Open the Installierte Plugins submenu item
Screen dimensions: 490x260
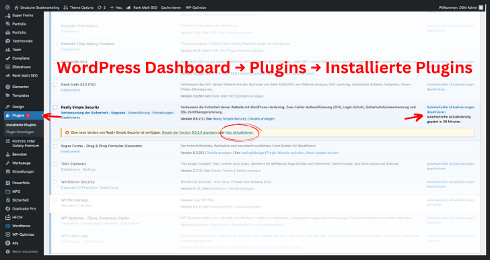point(21,125)
